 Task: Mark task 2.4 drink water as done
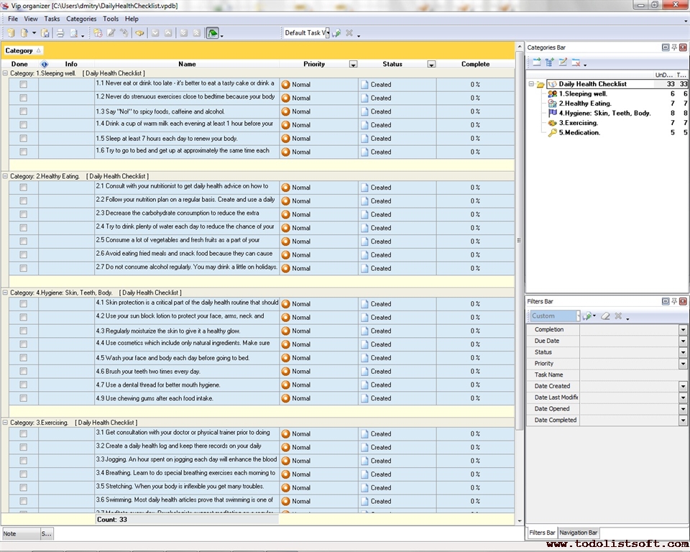[x=23, y=228]
